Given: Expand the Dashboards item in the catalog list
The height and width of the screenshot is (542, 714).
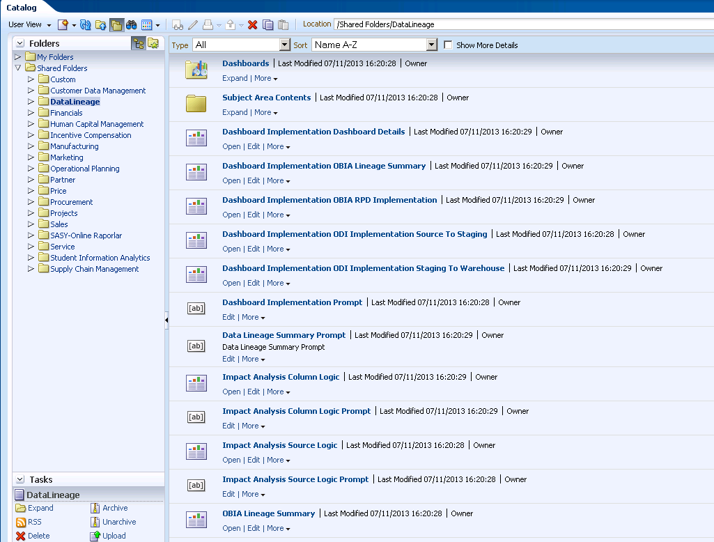Looking at the screenshot, I should (x=235, y=78).
